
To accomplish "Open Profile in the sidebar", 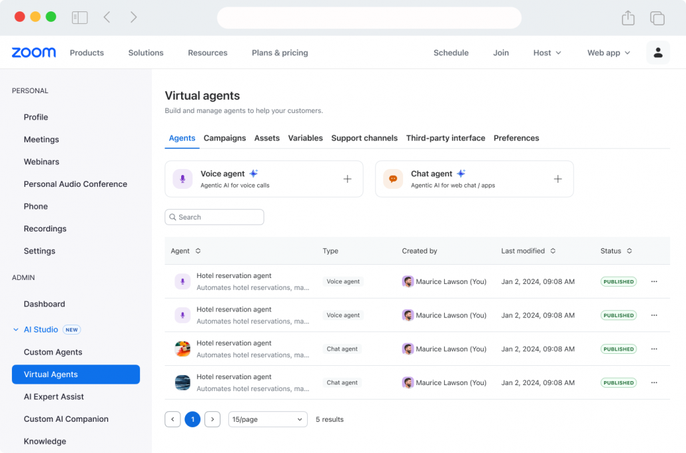I will pyautogui.click(x=36, y=117).
